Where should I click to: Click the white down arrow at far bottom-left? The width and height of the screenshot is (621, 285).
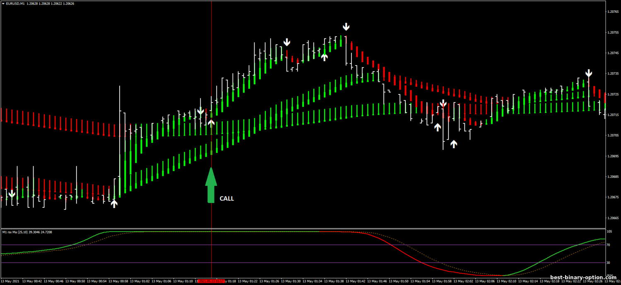coord(12,194)
